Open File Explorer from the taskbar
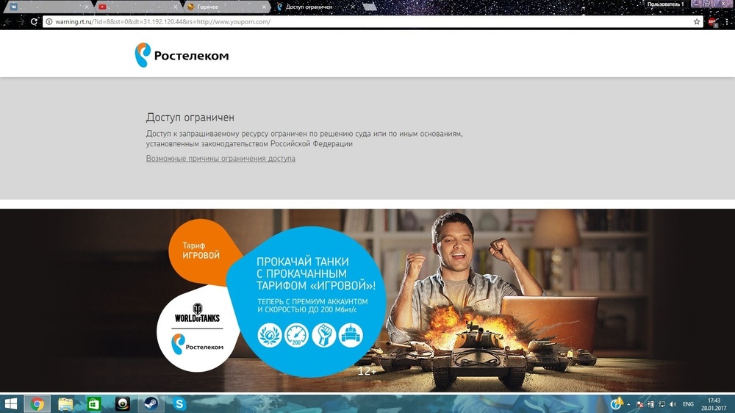The image size is (735, 413). coord(65,403)
